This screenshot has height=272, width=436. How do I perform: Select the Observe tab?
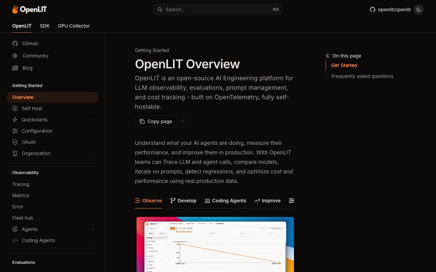pyautogui.click(x=149, y=201)
